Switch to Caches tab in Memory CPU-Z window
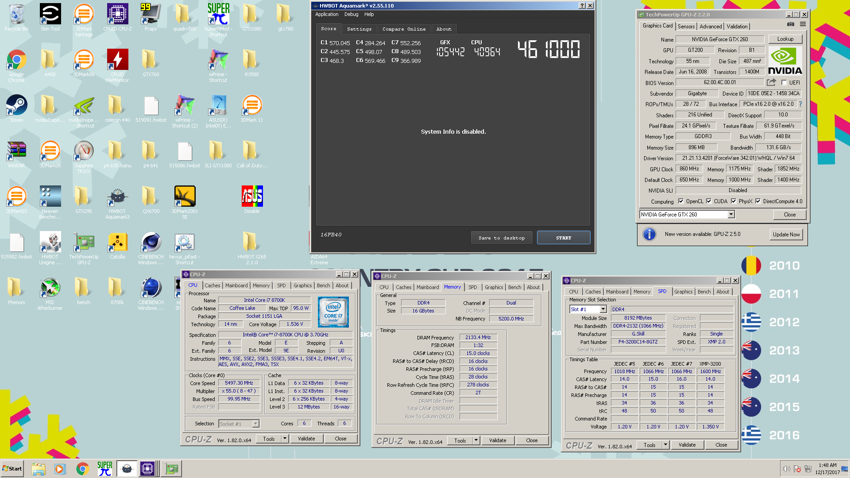 403,287
